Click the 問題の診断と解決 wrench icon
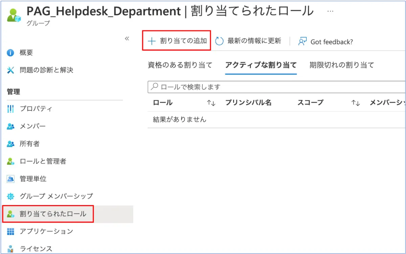Viewport: 406px width, 254px height. click(11, 70)
